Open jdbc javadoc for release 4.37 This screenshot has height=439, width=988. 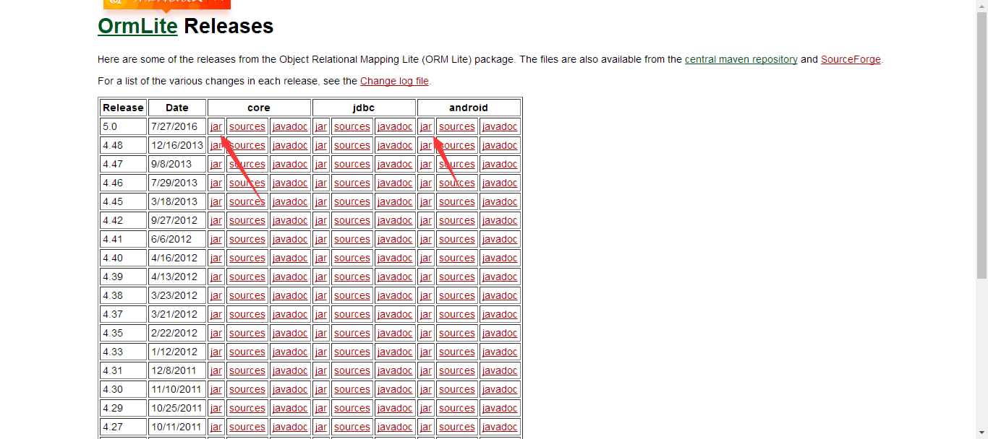(x=395, y=314)
